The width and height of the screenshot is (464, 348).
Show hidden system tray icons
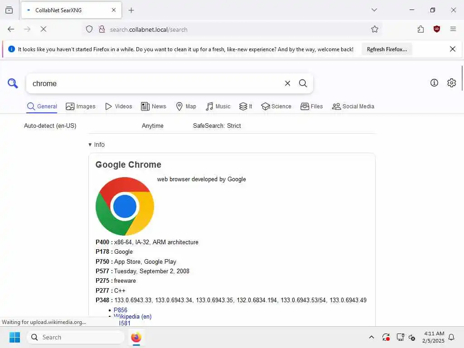372,337
